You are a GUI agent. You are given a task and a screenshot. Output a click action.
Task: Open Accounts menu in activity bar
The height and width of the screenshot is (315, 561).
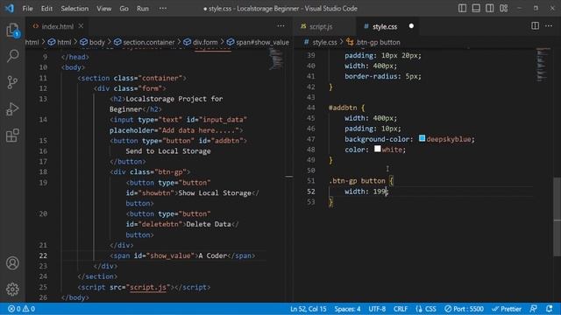pos(12,262)
